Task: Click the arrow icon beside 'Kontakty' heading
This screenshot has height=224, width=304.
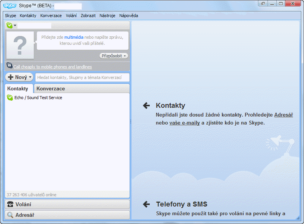Action: pos(146,106)
